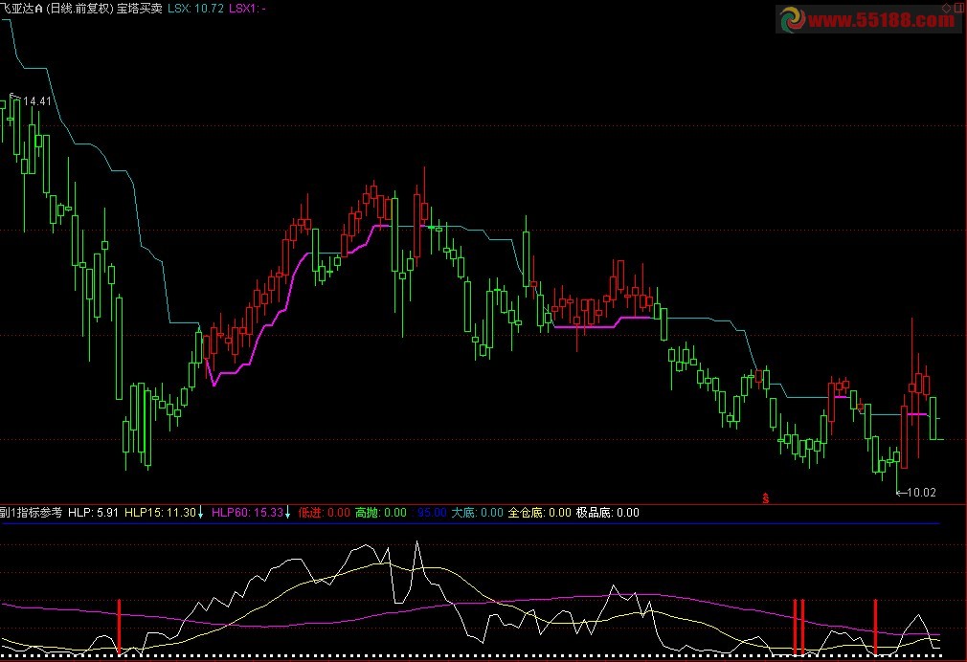The image size is (967, 662).
Task: Click the 副1指标参考 sub-indicator name
Action: (x=31, y=513)
